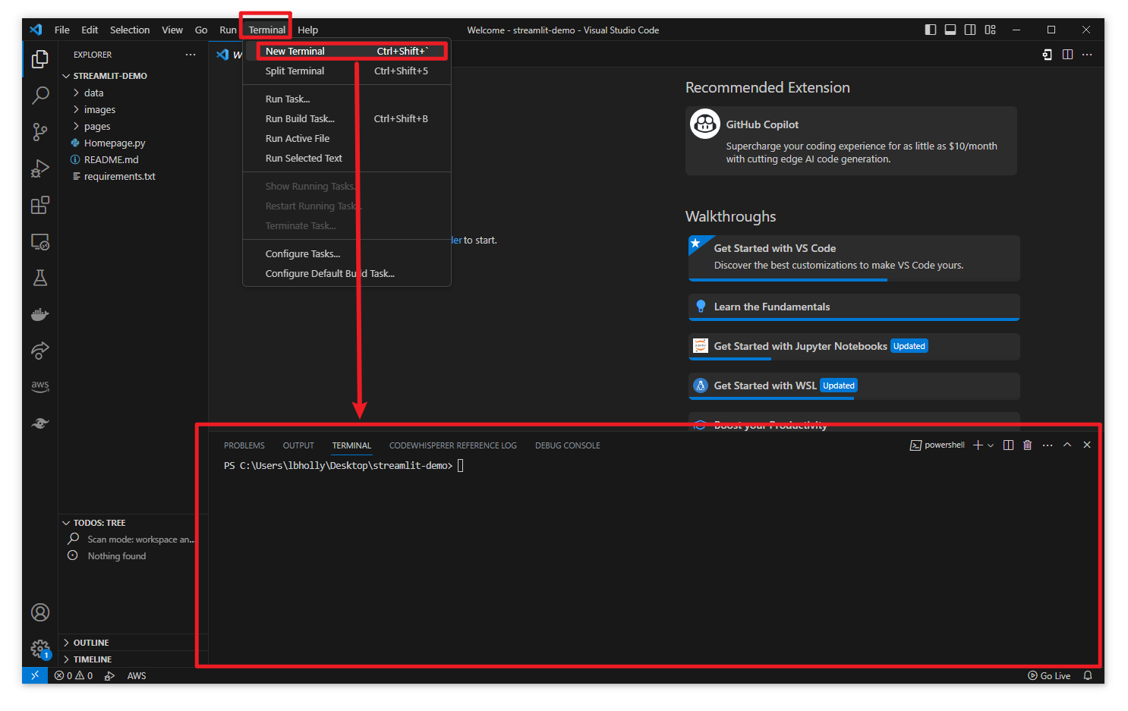The width and height of the screenshot is (1128, 711).
Task: Open the Docker view icon
Action: coord(40,314)
